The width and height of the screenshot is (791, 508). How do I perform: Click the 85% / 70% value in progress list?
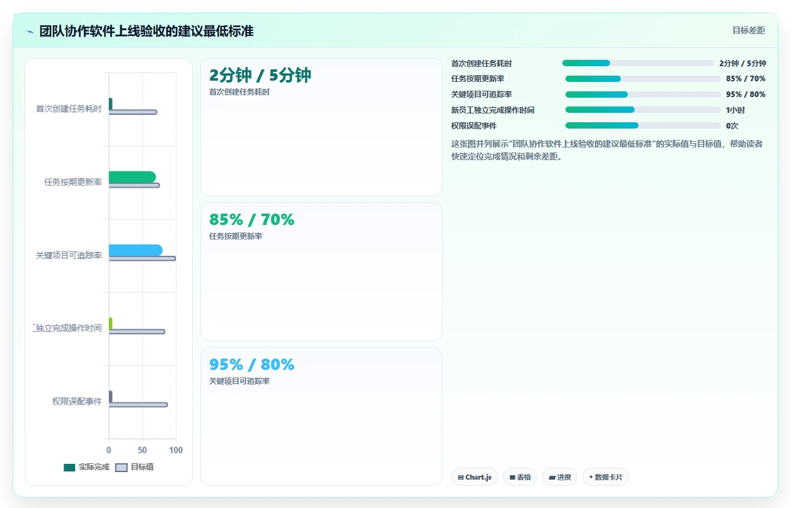click(x=746, y=79)
